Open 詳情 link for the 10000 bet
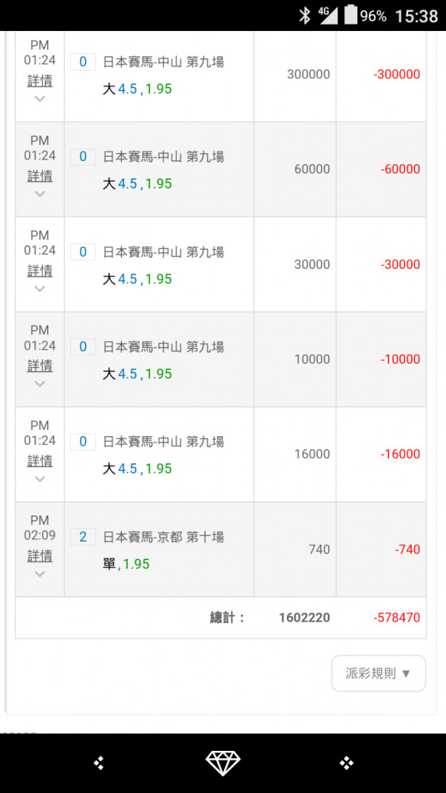The height and width of the screenshot is (793, 446). point(40,366)
